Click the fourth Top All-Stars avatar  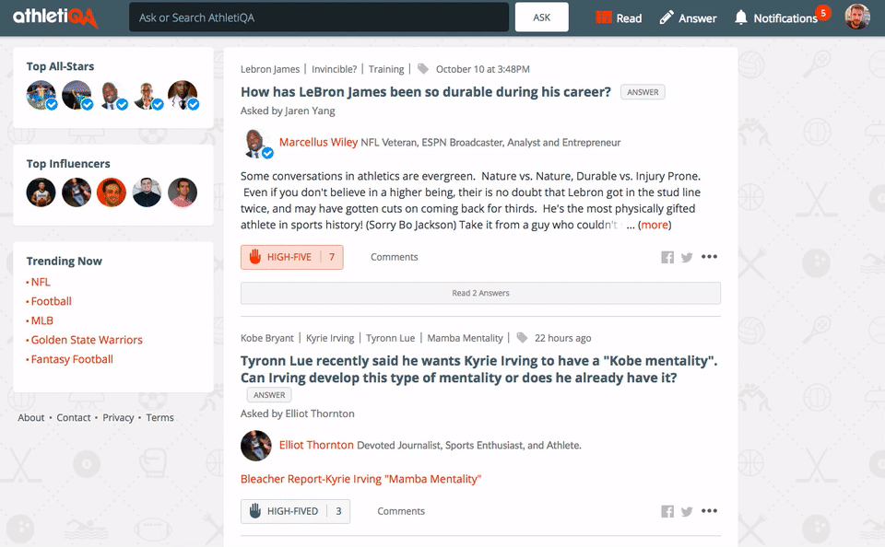(x=147, y=95)
